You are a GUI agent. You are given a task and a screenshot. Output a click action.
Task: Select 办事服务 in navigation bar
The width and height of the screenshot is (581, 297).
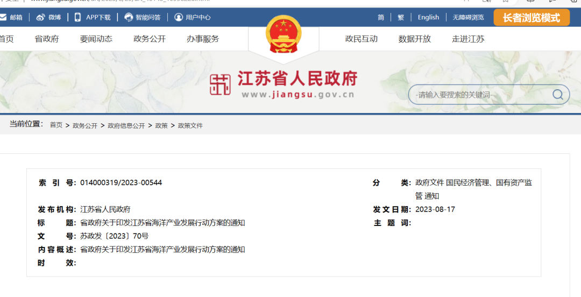click(203, 39)
